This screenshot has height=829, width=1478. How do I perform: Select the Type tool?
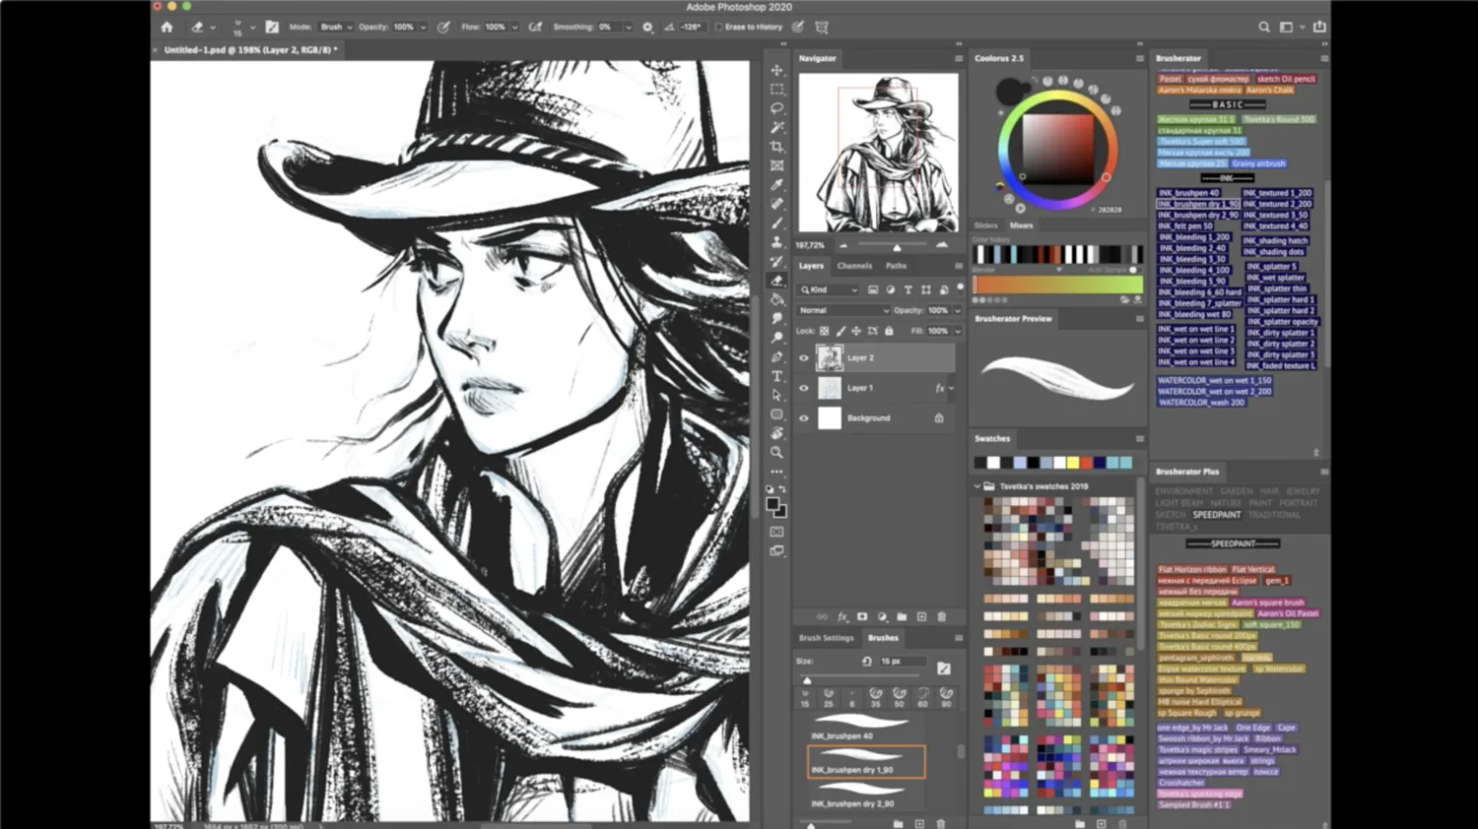[776, 376]
